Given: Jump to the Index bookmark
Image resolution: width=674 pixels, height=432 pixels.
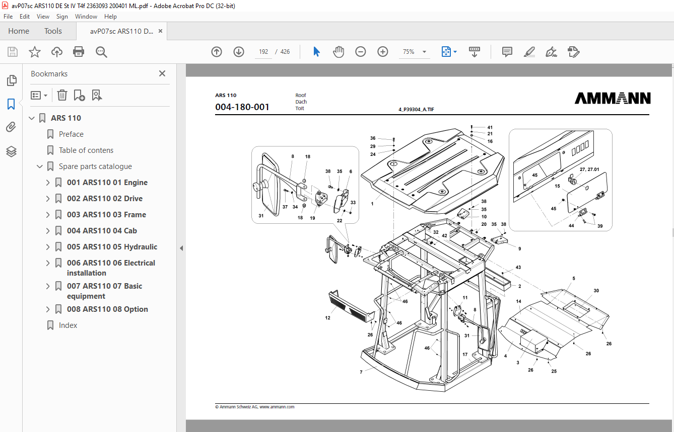Looking at the screenshot, I should (68, 325).
